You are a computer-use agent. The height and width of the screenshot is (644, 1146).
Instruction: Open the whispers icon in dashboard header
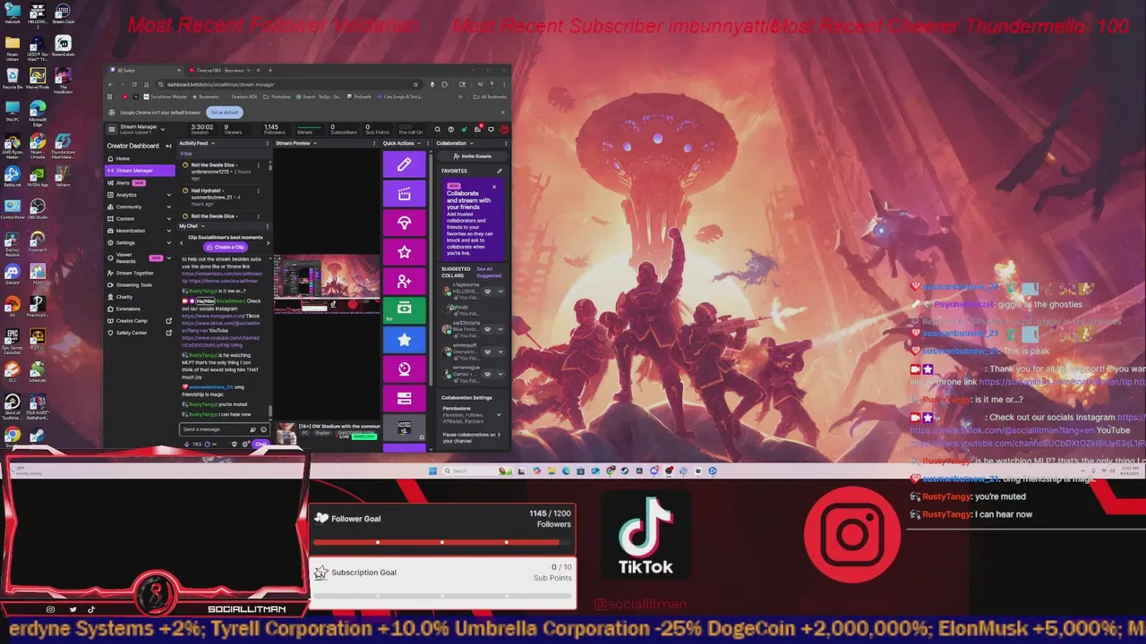click(491, 129)
